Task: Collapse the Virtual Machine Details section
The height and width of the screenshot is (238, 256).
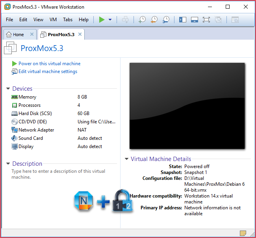Action: [x=126, y=159]
